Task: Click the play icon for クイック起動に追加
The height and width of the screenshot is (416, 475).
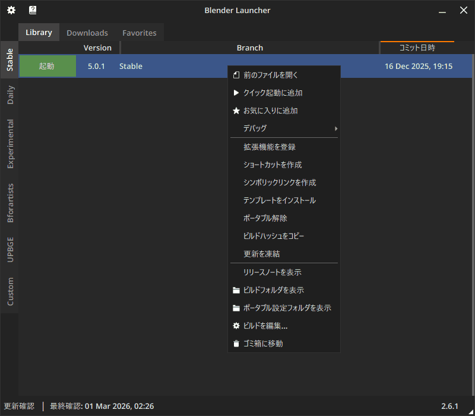Action: coord(236,93)
